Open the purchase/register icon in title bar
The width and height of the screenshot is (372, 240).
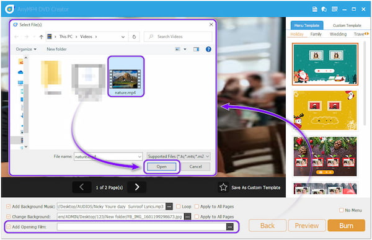pyautogui.click(x=324, y=9)
